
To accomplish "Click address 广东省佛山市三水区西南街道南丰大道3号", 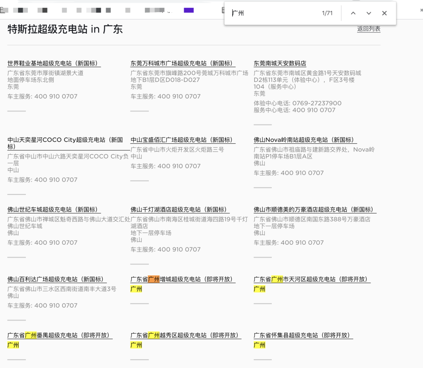I will pyautogui.click(x=62, y=289).
